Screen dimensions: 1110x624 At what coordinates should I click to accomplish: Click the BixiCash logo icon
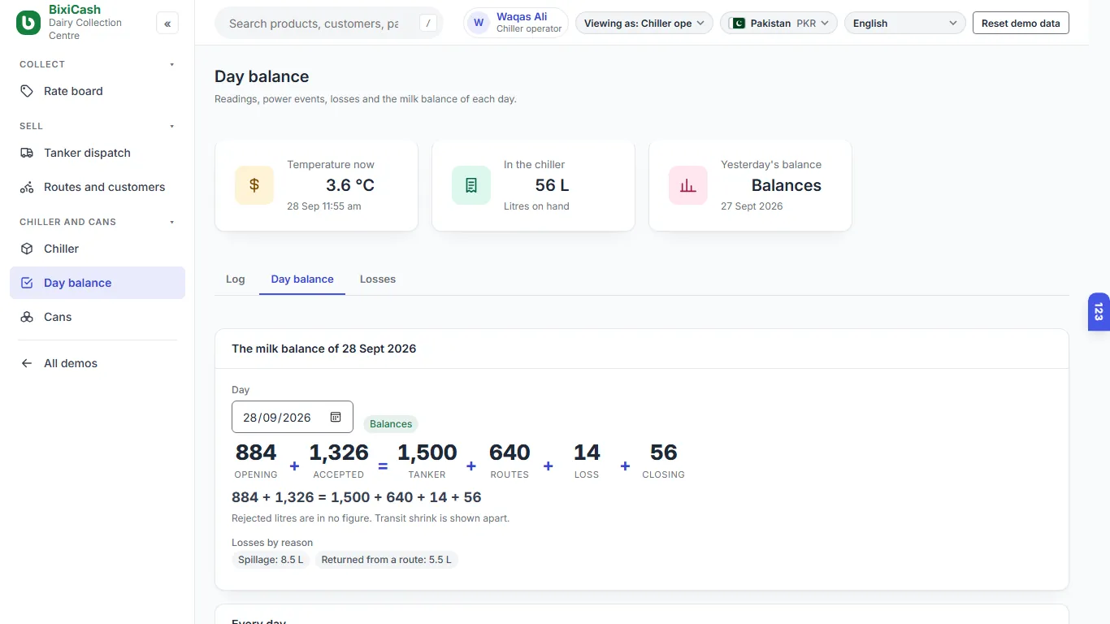pos(28,24)
